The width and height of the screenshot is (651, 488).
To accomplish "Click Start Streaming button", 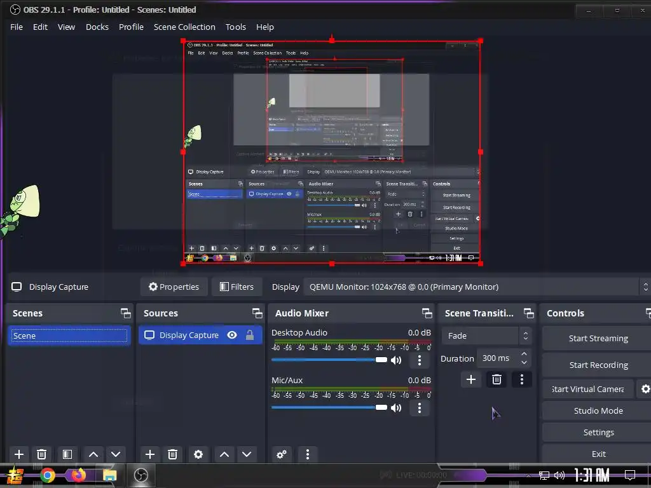I will click(x=598, y=338).
